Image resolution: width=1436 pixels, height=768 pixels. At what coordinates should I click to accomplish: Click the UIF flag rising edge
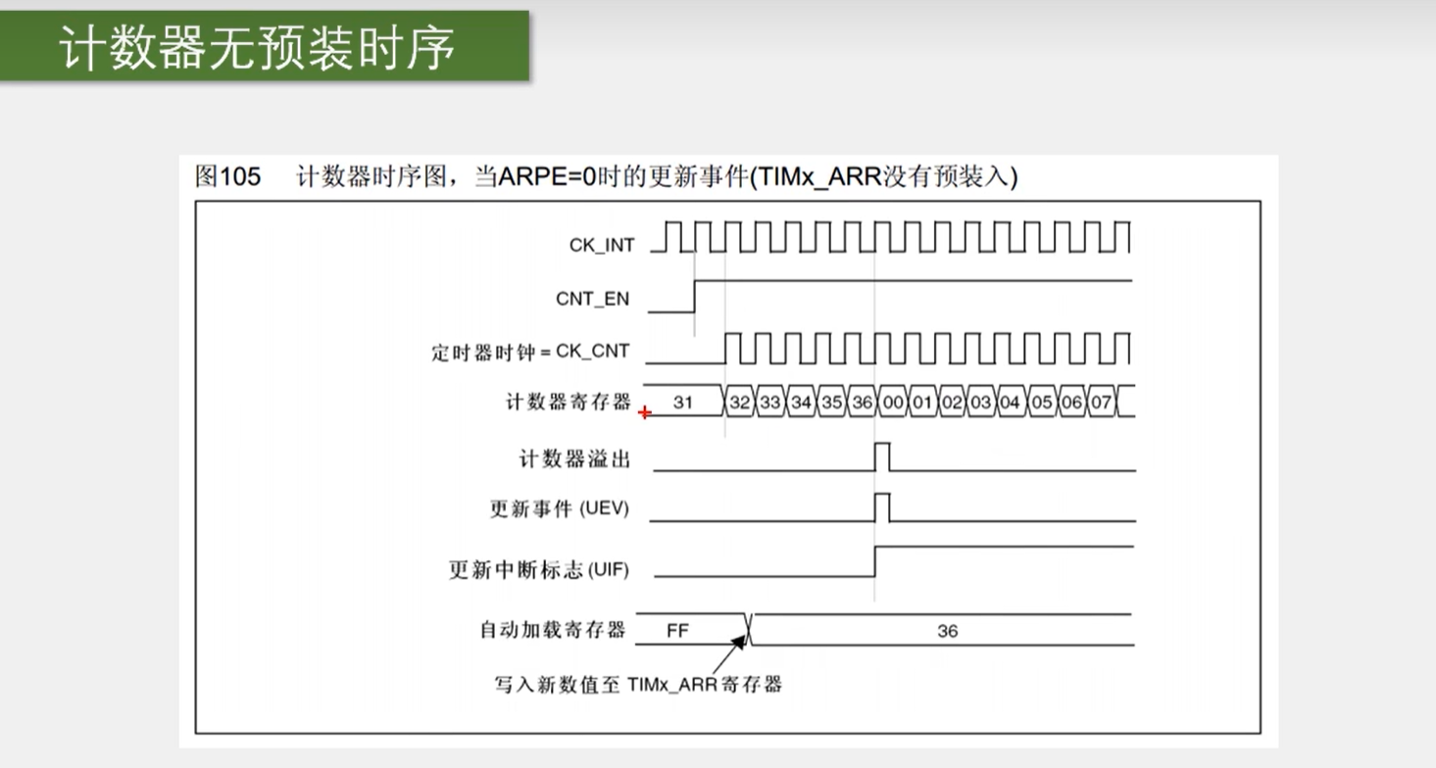click(874, 561)
